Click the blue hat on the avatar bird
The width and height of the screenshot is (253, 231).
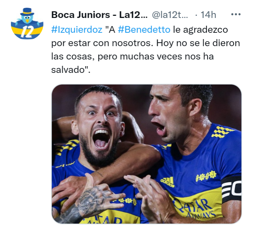click(27, 12)
